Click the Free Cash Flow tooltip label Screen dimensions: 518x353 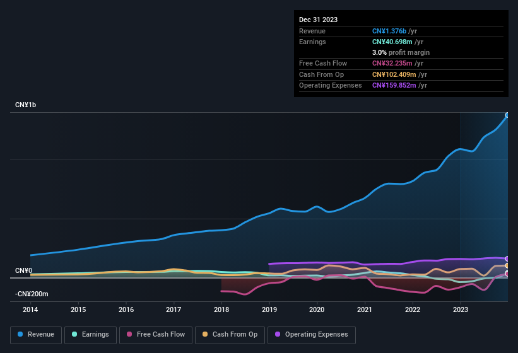(x=323, y=63)
